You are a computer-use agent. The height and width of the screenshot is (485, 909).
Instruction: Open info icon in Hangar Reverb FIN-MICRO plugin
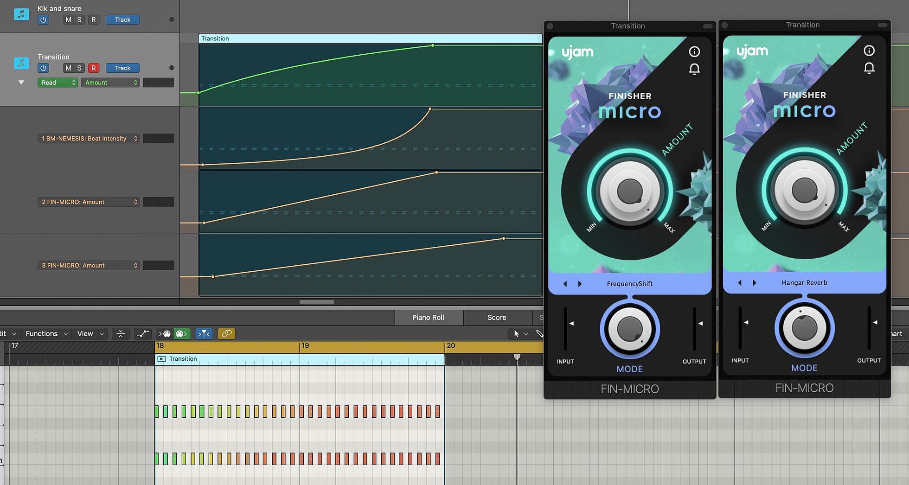click(869, 51)
